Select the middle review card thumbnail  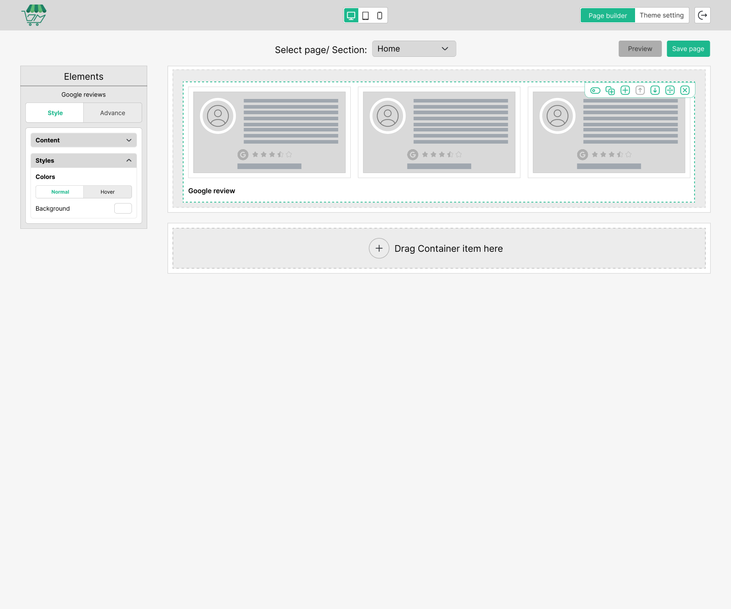[x=439, y=132]
